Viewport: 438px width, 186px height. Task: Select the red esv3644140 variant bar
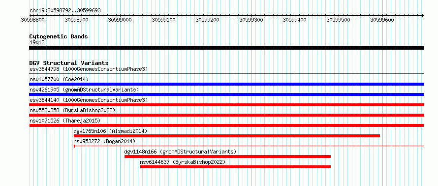tap(226, 105)
